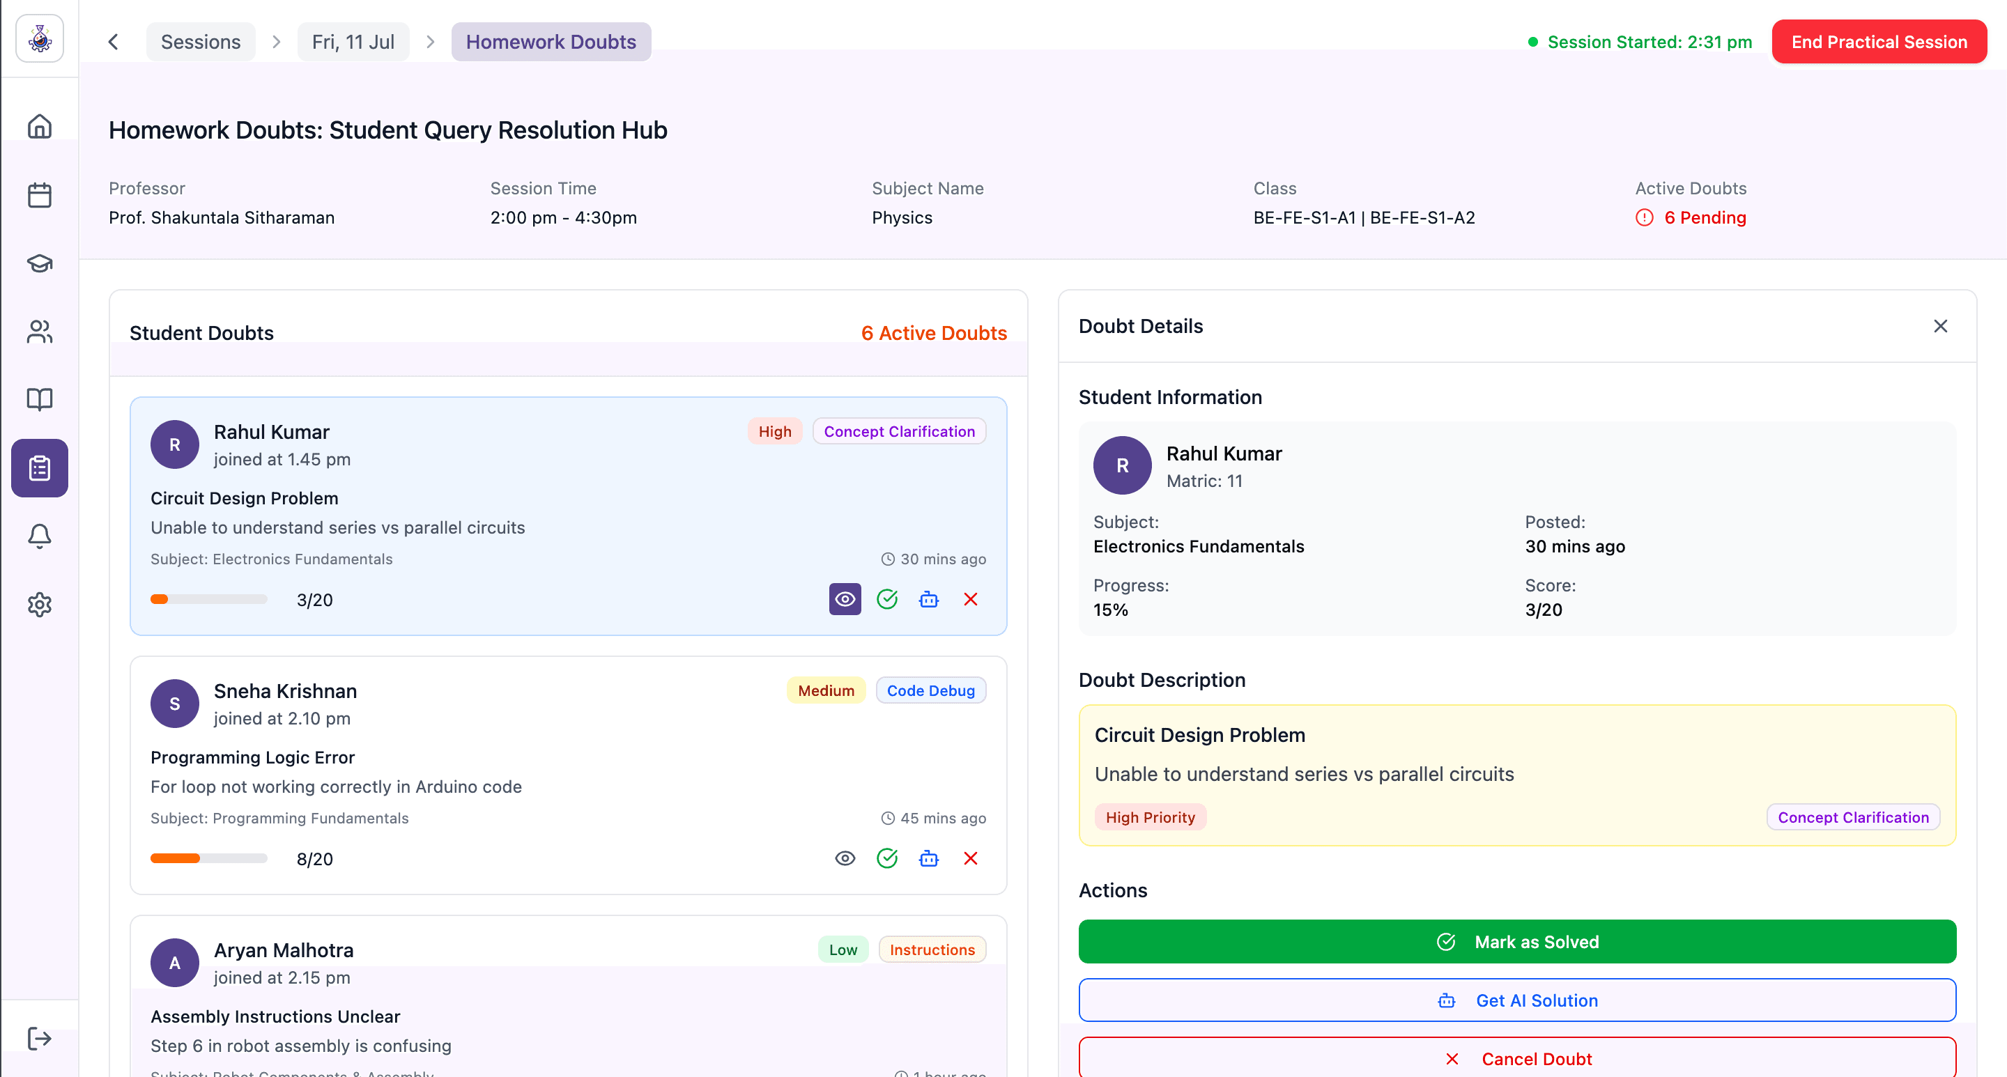The image size is (2007, 1077).
Task: Click End Practical Session button
Action: click(x=1879, y=42)
